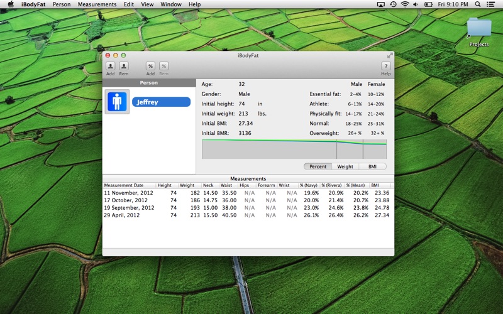This screenshot has height=314, width=503.
Task: Click the clock showing Fri 9:10 PM
Action: (x=453, y=4)
